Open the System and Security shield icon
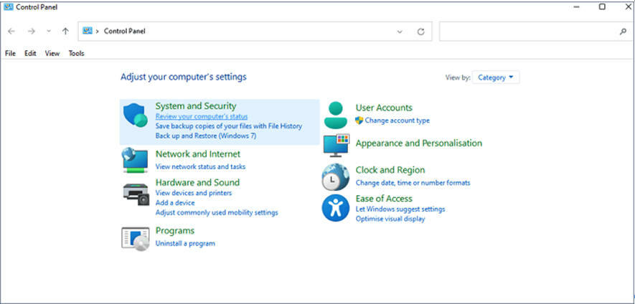Screen dimensions: 635x304 136,115
